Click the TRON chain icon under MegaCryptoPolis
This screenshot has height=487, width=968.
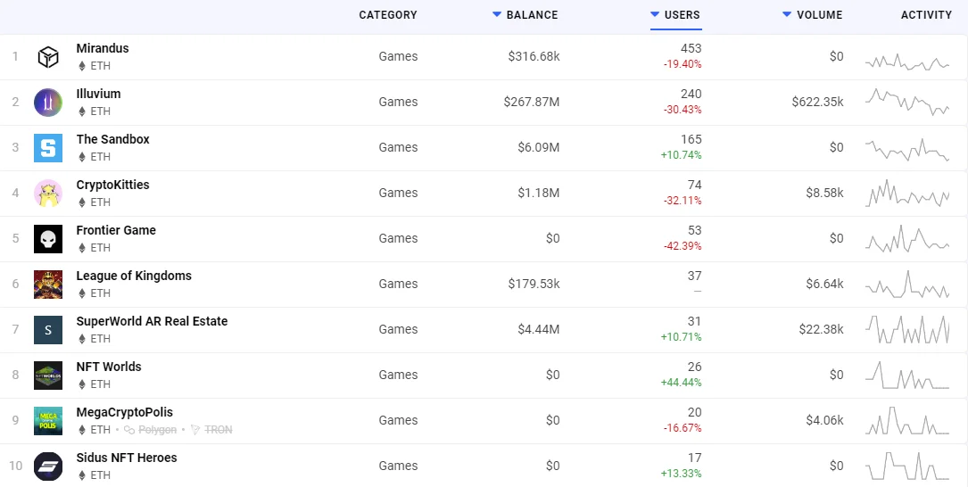[x=195, y=430]
